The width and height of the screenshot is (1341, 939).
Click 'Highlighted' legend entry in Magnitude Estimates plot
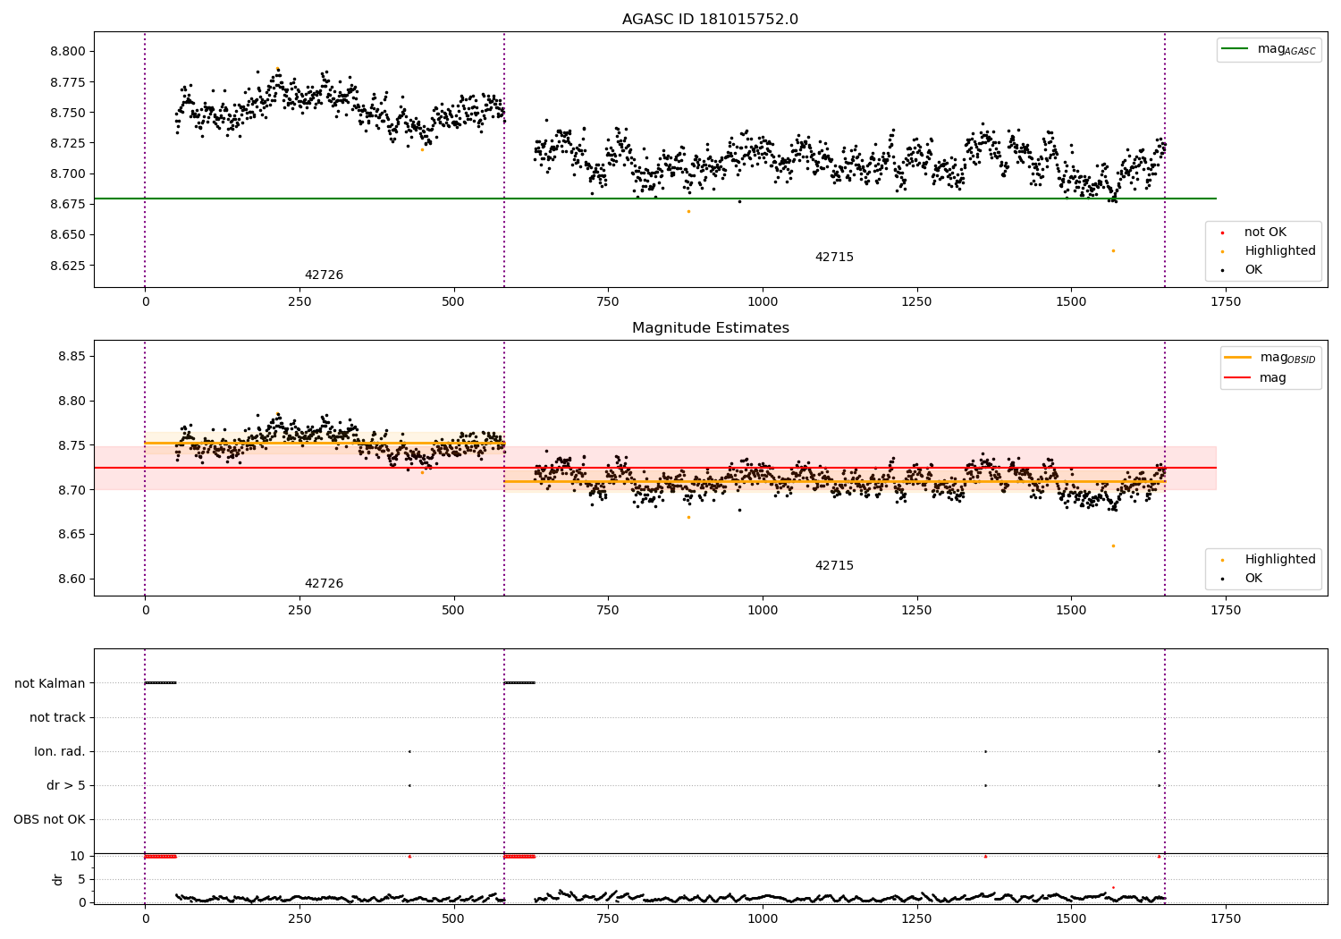[1280, 560]
